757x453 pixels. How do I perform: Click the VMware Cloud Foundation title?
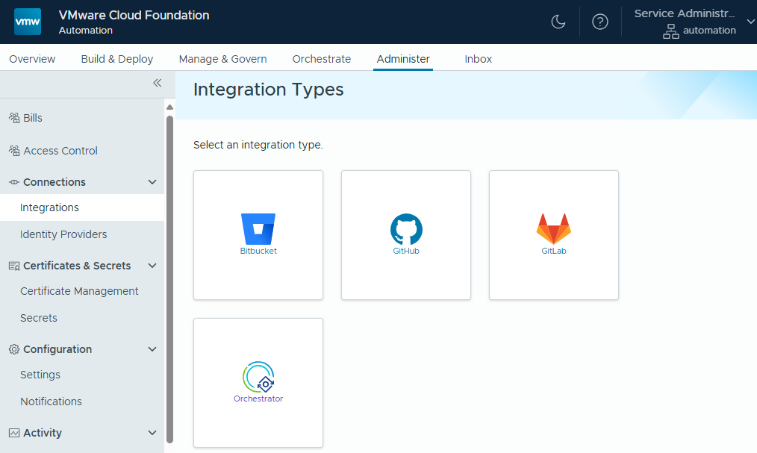[134, 15]
